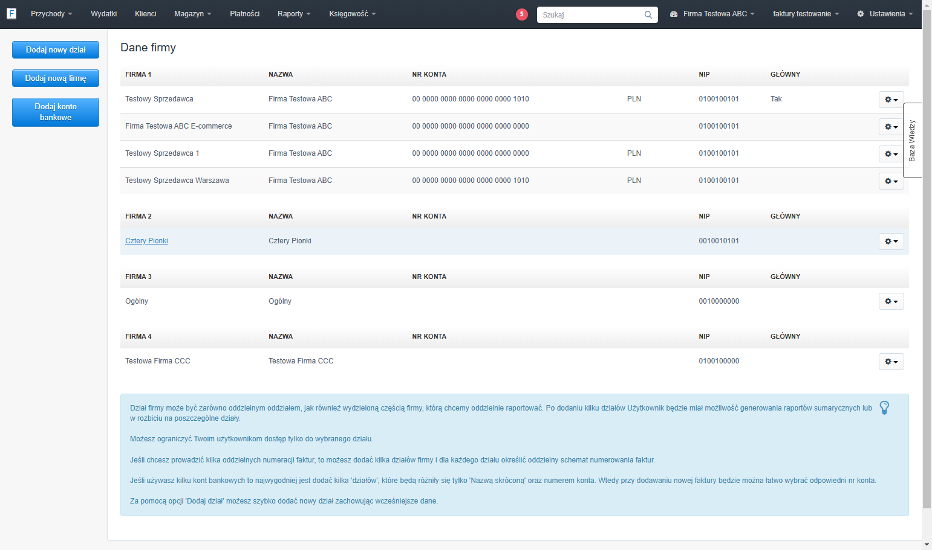Click the lightbulb hint icon in the info box
932x550 pixels.
(884, 408)
